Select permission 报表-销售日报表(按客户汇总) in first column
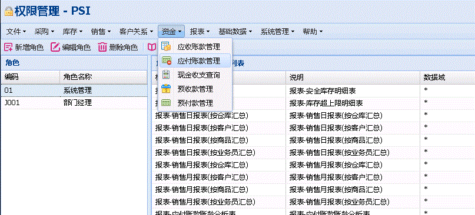Image resolution: width=475 pixels, height=215 pixels. (x=202, y=128)
